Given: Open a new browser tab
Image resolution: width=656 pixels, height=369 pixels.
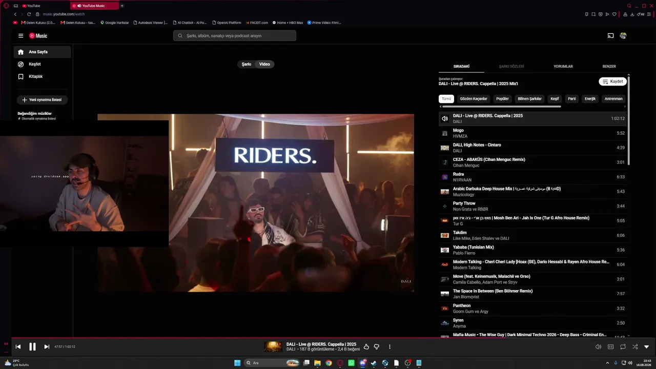Looking at the screenshot, I should click(x=122, y=6).
